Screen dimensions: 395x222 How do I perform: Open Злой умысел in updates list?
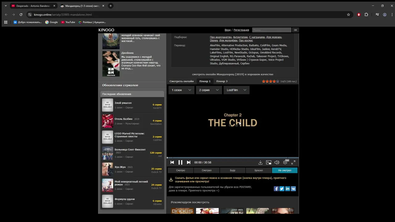tap(132, 105)
